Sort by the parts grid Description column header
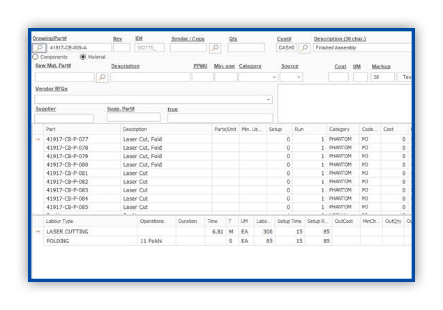Screen dimensions: 443x310 tap(166, 129)
